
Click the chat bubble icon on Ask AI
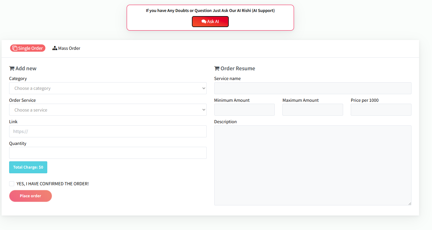pos(204,21)
